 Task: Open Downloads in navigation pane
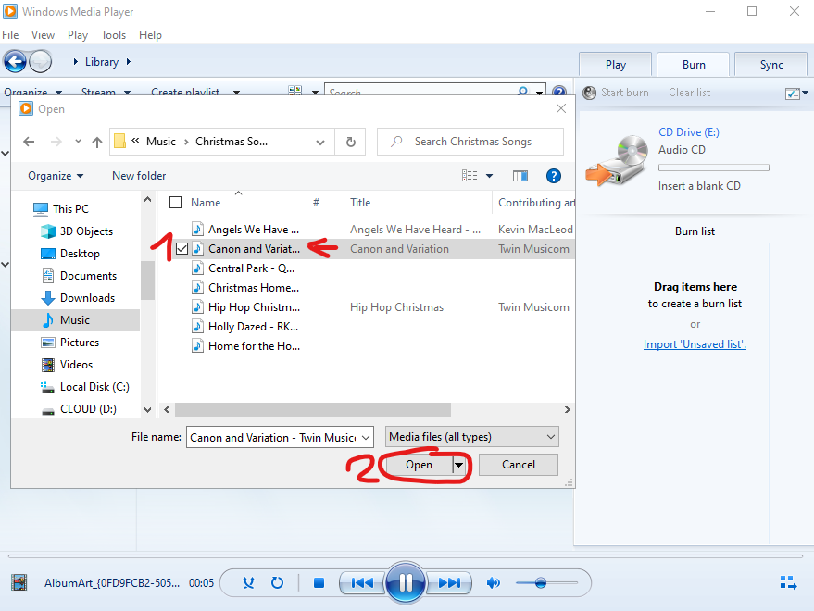coord(87,298)
